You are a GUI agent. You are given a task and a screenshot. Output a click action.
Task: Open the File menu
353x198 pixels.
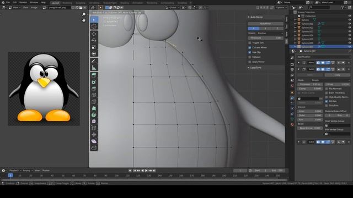pos(8,2)
